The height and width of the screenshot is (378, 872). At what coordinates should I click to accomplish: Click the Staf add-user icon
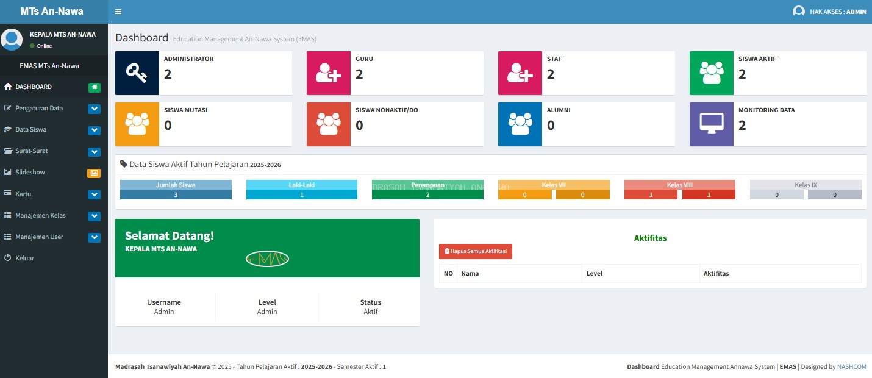pos(520,73)
